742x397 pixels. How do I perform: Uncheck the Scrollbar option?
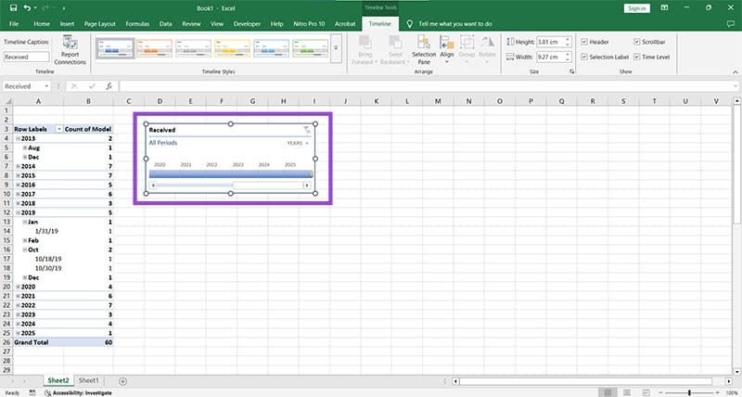pyautogui.click(x=635, y=42)
